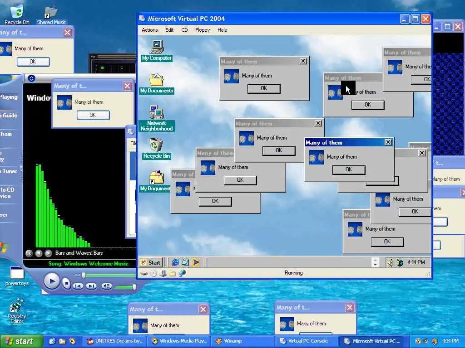Image resolution: width=465 pixels, height=348 pixels.
Task: Click CD drive icon in Virtual PC status bar
Action: tap(153, 273)
